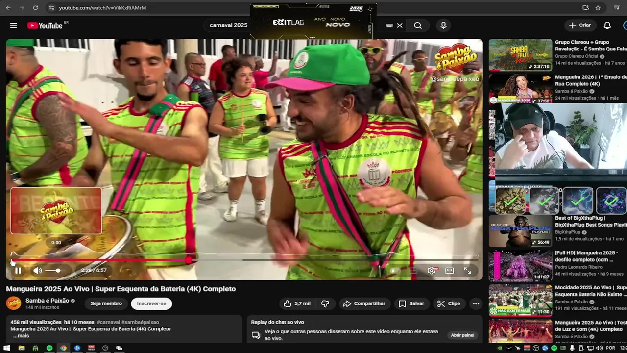Switch to Chrome in taskbar

click(x=63, y=348)
